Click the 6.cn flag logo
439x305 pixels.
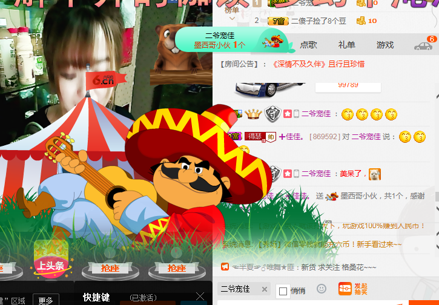click(x=105, y=80)
